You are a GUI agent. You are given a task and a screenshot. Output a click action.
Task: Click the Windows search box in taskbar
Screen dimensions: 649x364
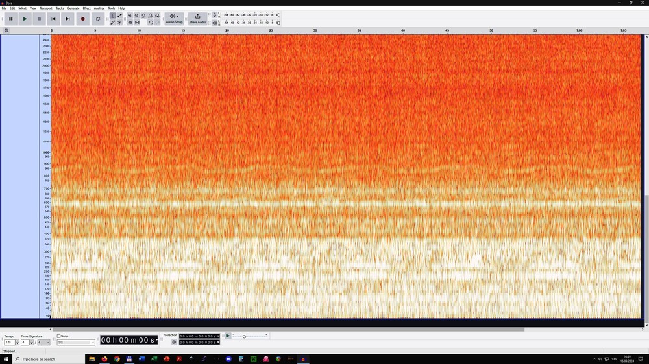point(49,359)
